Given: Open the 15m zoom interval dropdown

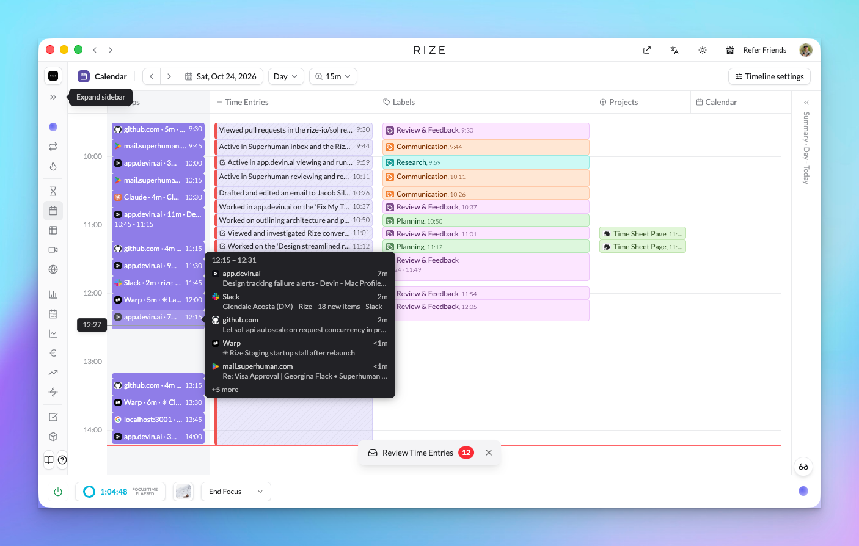Looking at the screenshot, I should (x=333, y=76).
